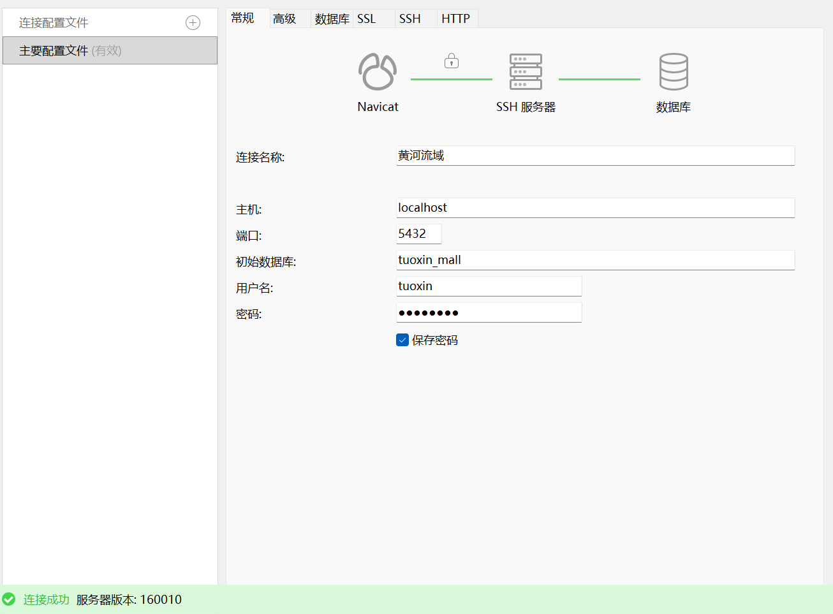Viewport: 833px width, 614px height.
Task: Add a new connection profile with plus icon
Action: pyautogui.click(x=193, y=23)
